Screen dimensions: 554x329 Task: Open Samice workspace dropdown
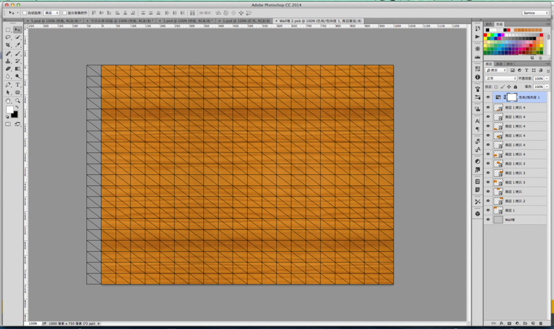(536, 13)
